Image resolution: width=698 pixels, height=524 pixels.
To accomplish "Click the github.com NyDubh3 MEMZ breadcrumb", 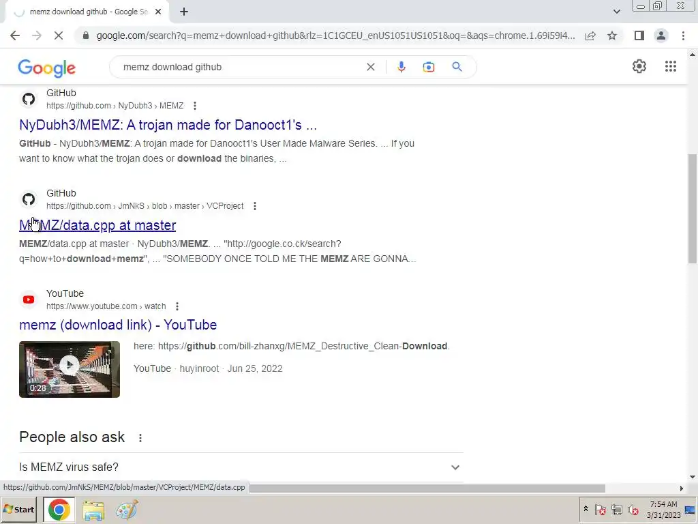I will click(115, 106).
